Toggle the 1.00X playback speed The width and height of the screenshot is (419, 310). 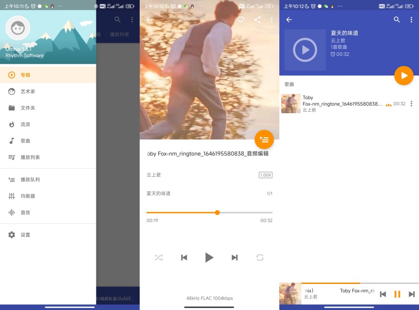[x=265, y=175]
